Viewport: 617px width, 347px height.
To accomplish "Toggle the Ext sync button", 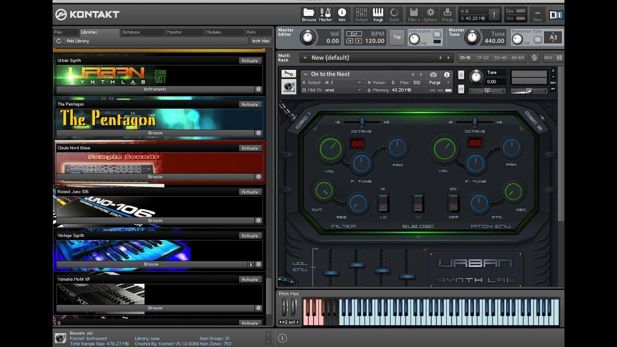I will pos(354,34).
